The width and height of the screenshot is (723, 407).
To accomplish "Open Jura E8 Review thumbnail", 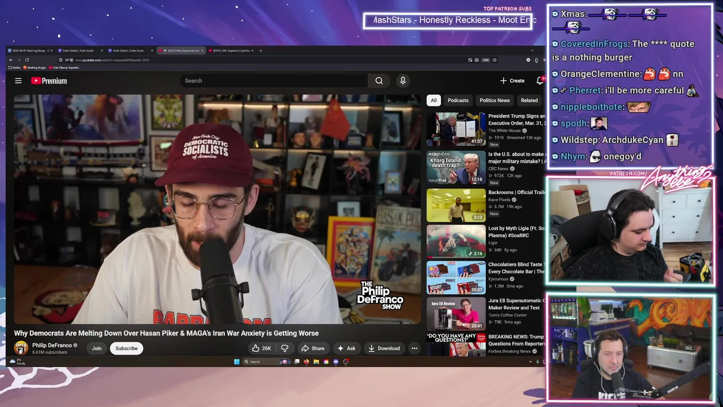I will point(456,314).
